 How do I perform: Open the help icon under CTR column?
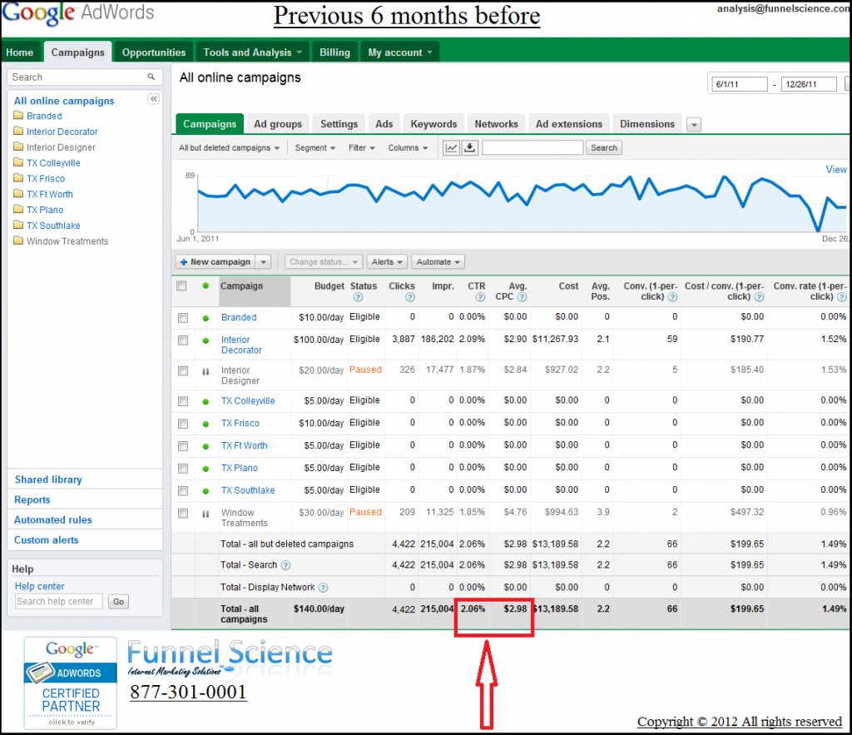coord(480,297)
